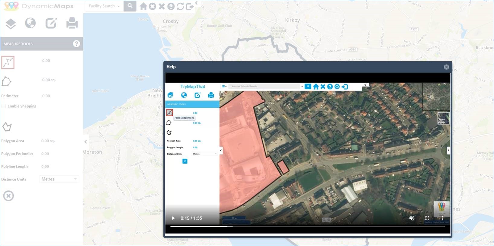The height and width of the screenshot is (246, 494).
Task: Click the search magnifier button
Action: (130, 6)
